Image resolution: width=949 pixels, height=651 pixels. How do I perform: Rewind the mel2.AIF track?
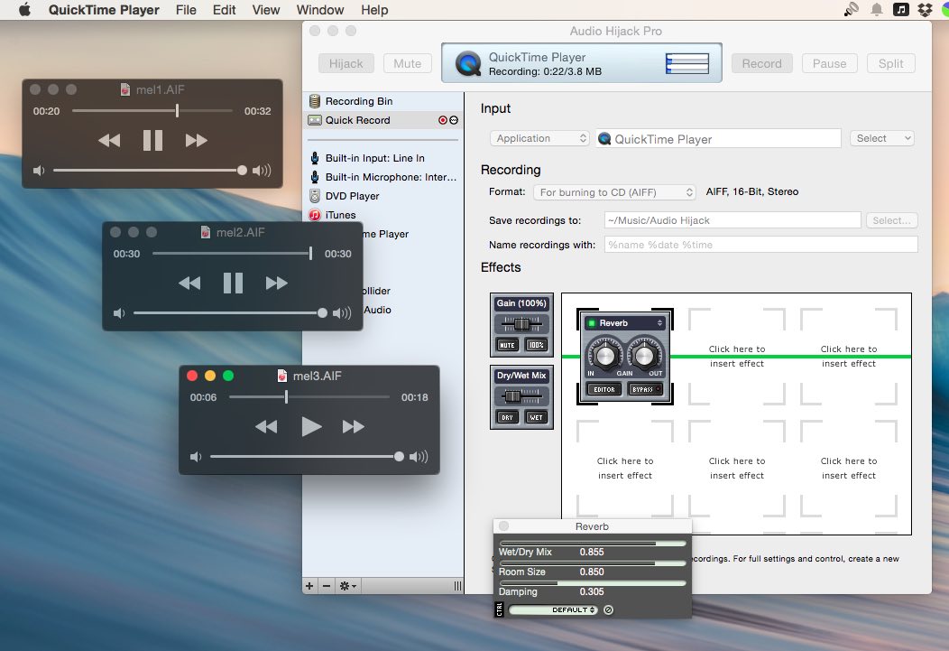coord(189,283)
